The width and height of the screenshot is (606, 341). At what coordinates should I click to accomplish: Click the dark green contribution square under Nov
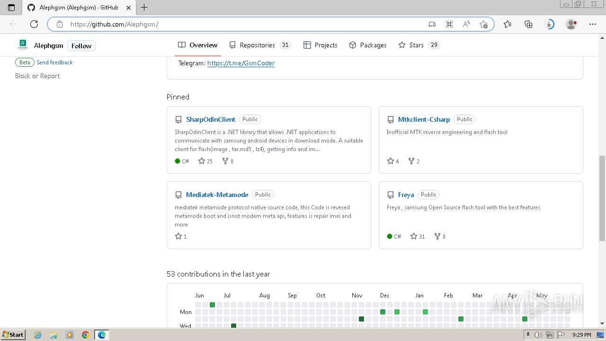pyautogui.click(x=361, y=319)
